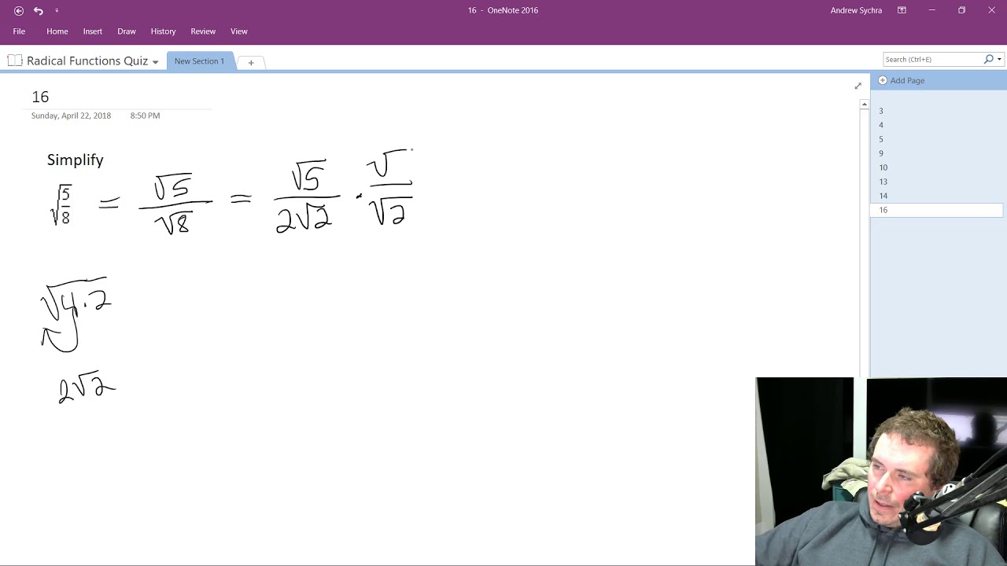Click the Undo icon in title bar
This screenshot has height=566, width=1007.
click(38, 10)
